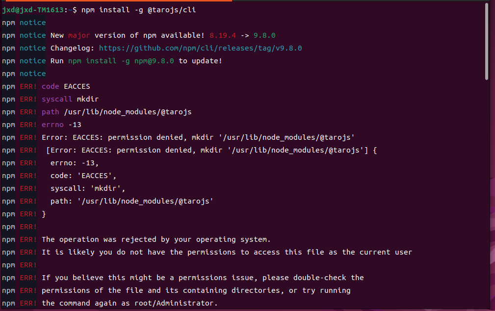
Task: Click the EACCES value after purple code
Action: 77,86
